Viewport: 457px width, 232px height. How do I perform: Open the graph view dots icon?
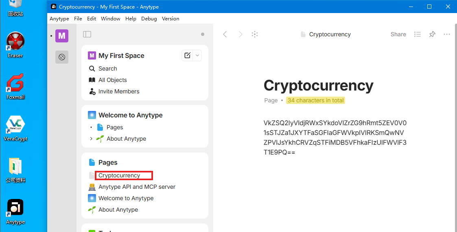255,34
